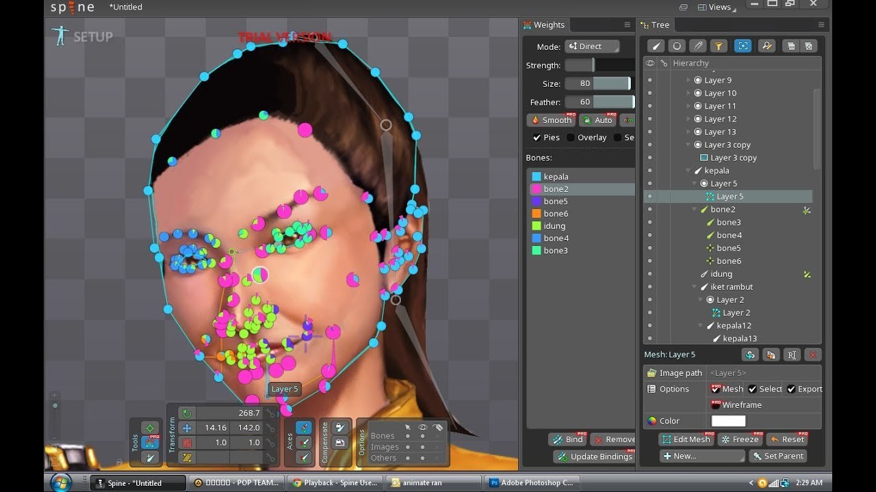Open the Mode dropdown set to Direct
Image resolution: width=876 pixels, height=492 pixels.
point(592,46)
